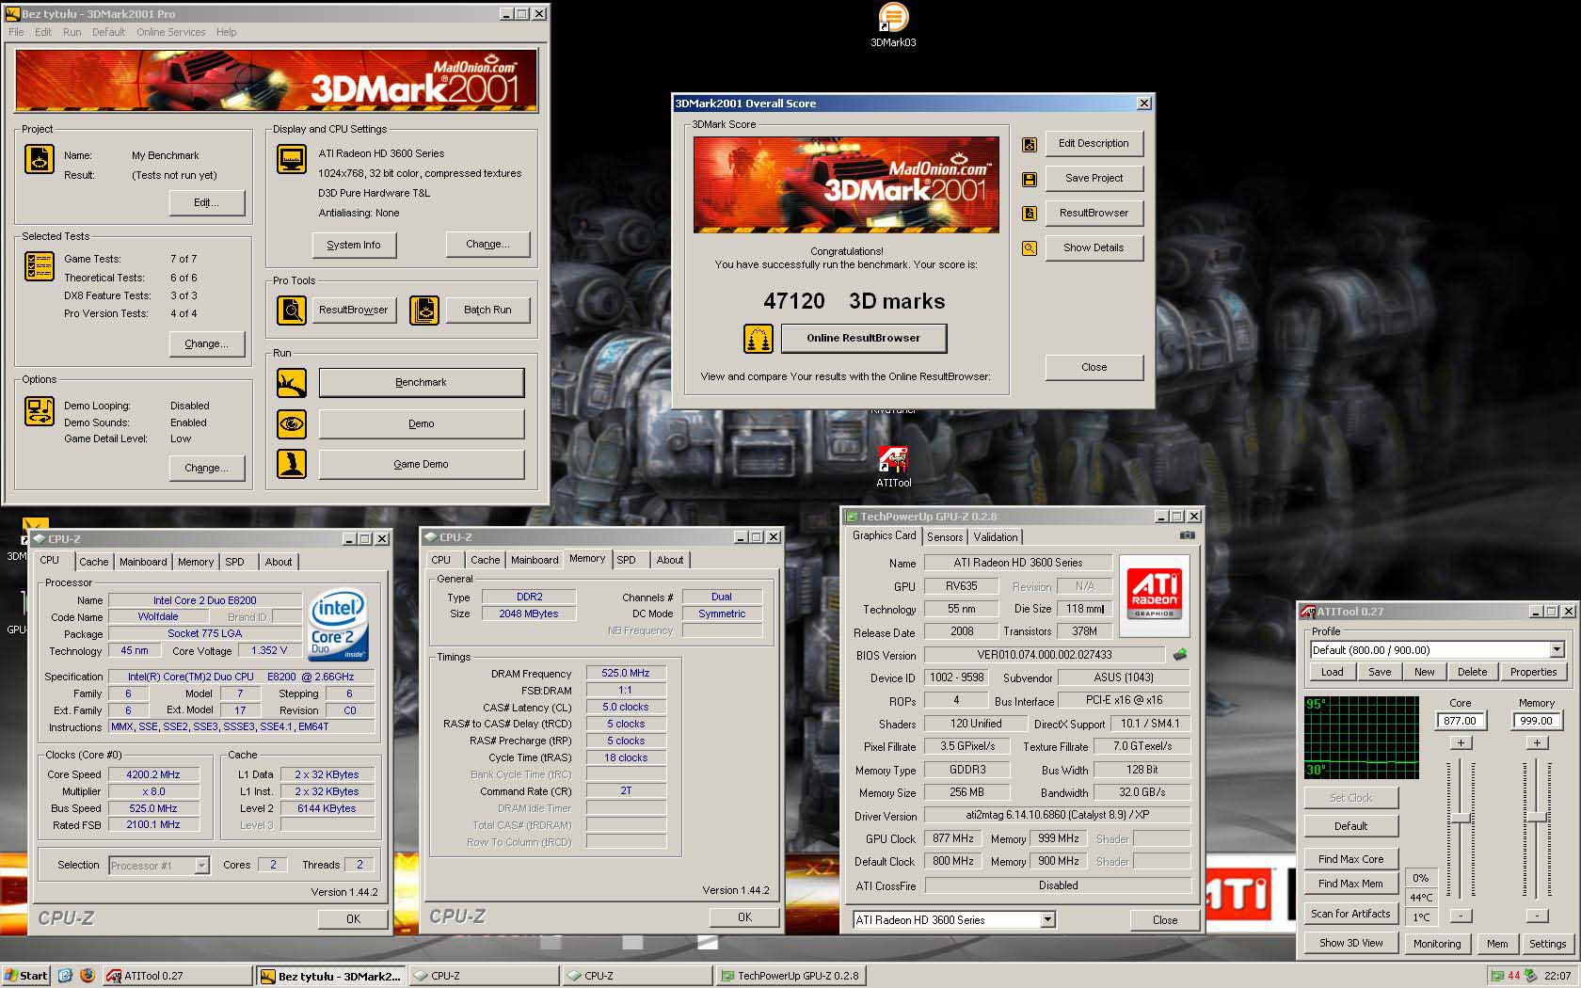Screen dimensions: 1581x988
Task: Click the Core clock slider in ATITool
Action: pyautogui.click(x=1461, y=819)
